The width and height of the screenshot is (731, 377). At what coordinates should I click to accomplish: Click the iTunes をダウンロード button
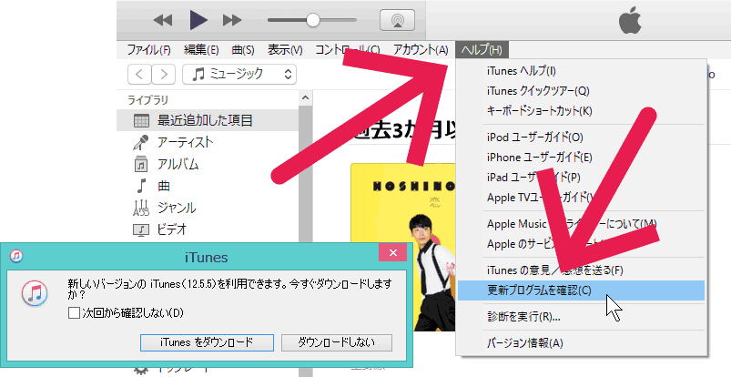(207, 342)
